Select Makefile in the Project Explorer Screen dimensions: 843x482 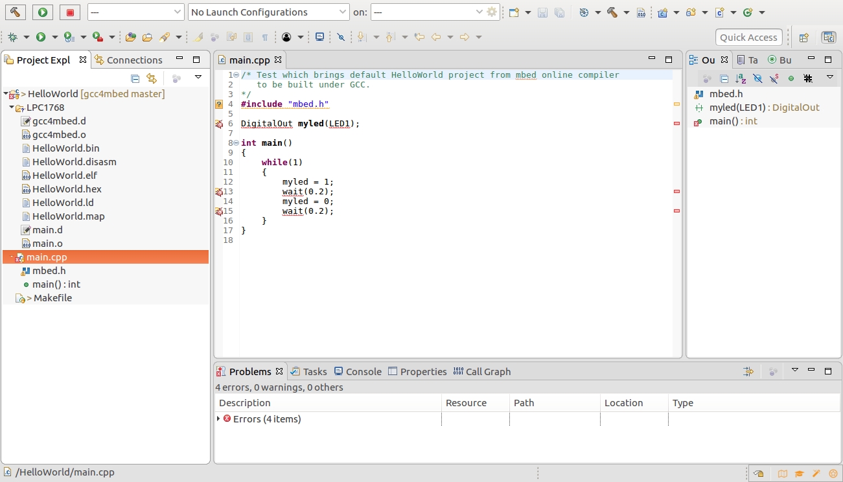[52, 298]
